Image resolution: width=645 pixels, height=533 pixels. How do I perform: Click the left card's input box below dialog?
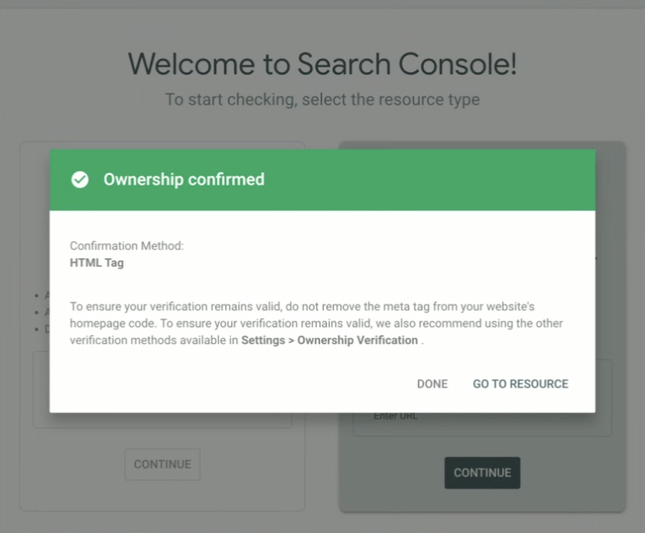(x=162, y=420)
